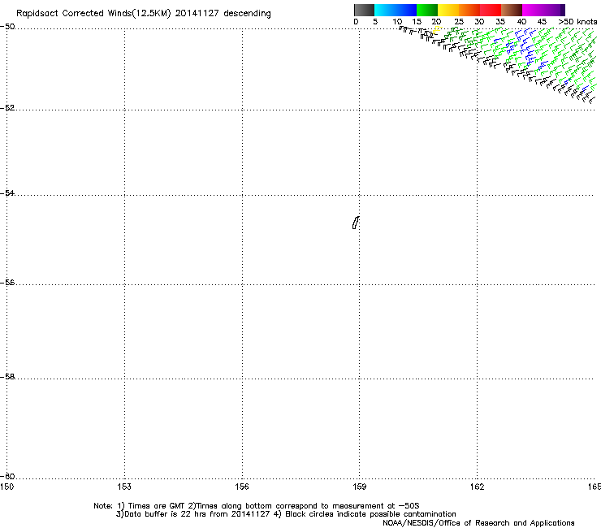Viewport: 601px width, 528px height.
Task: Click the plot title 'Rapidscat Corrected Winds(12.5KM)'
Action: 93,14
